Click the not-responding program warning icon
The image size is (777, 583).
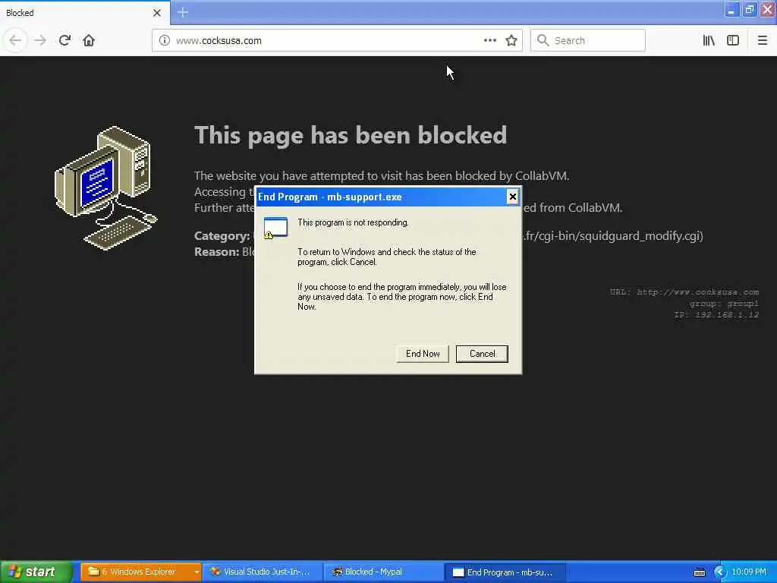pyautogui.click(x=275, y=228)
